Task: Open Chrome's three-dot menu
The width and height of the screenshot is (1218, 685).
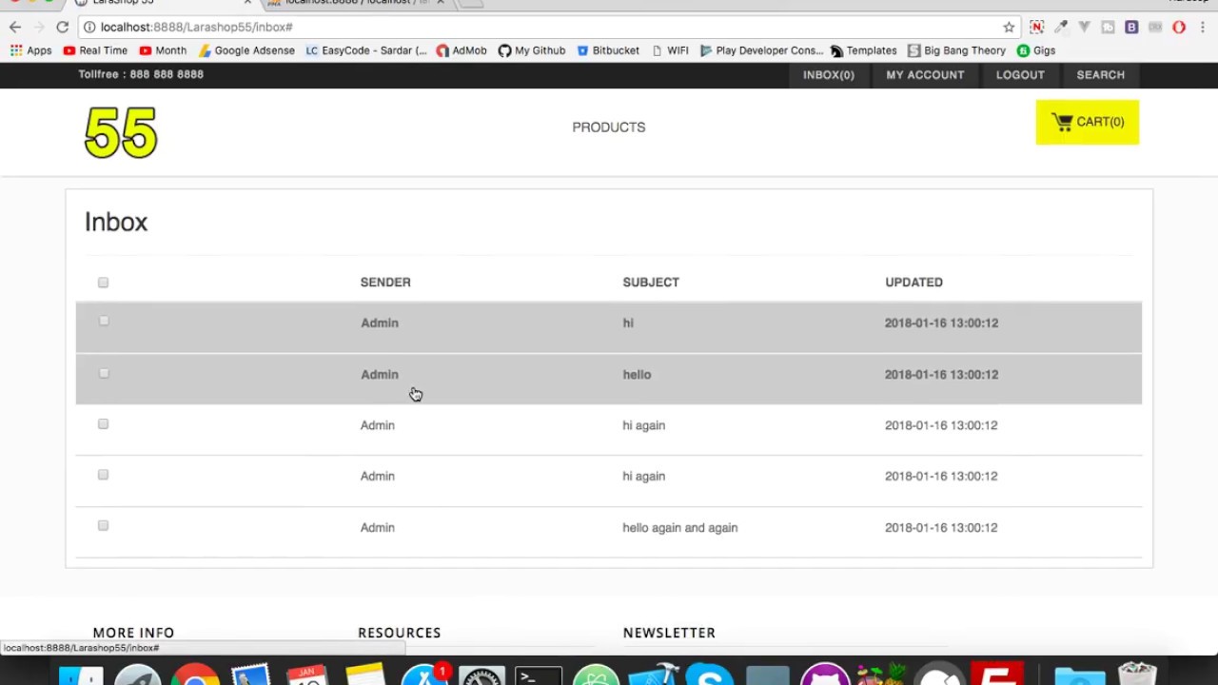Action: (1203, 27)
